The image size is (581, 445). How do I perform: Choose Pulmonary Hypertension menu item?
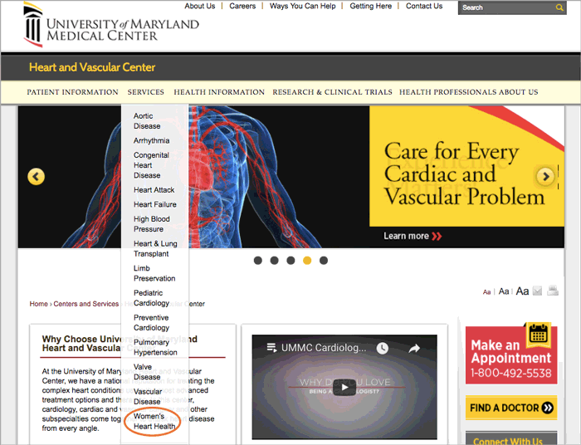click(x=155, y=347)
